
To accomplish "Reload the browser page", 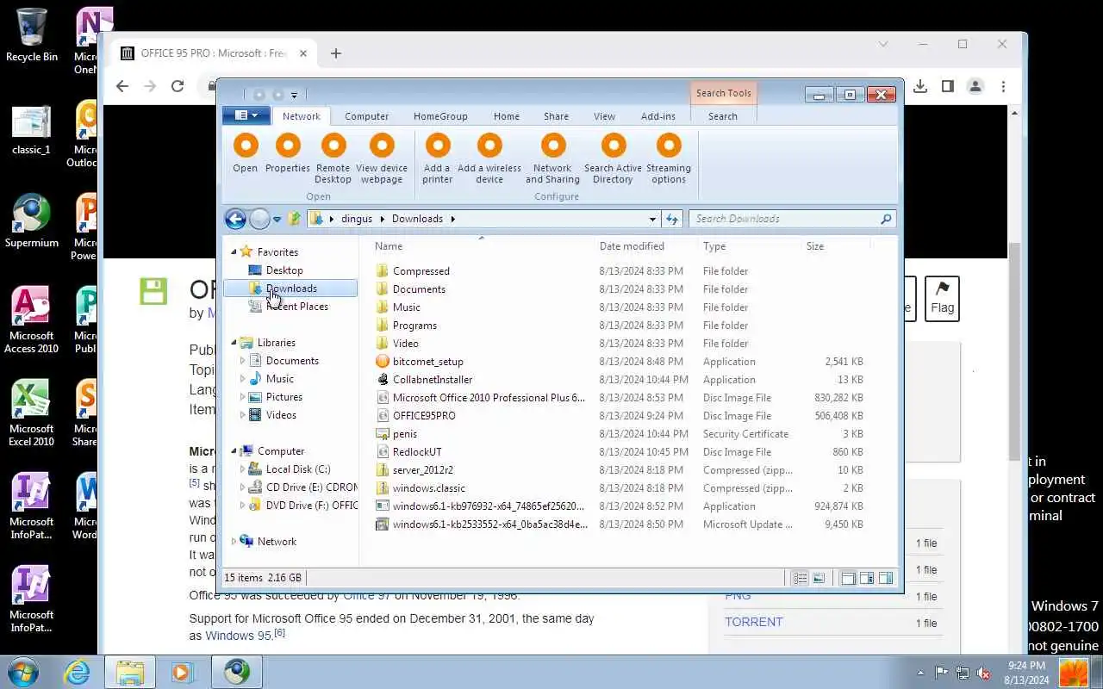I will (178, 86).
